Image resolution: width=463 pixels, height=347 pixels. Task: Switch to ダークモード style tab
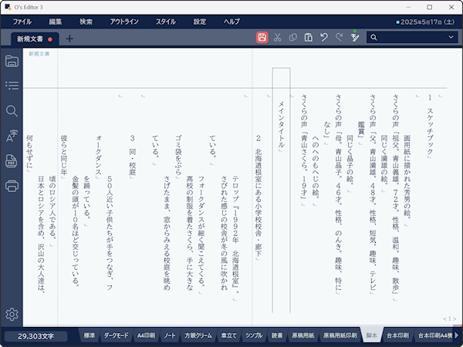[116, 335]
